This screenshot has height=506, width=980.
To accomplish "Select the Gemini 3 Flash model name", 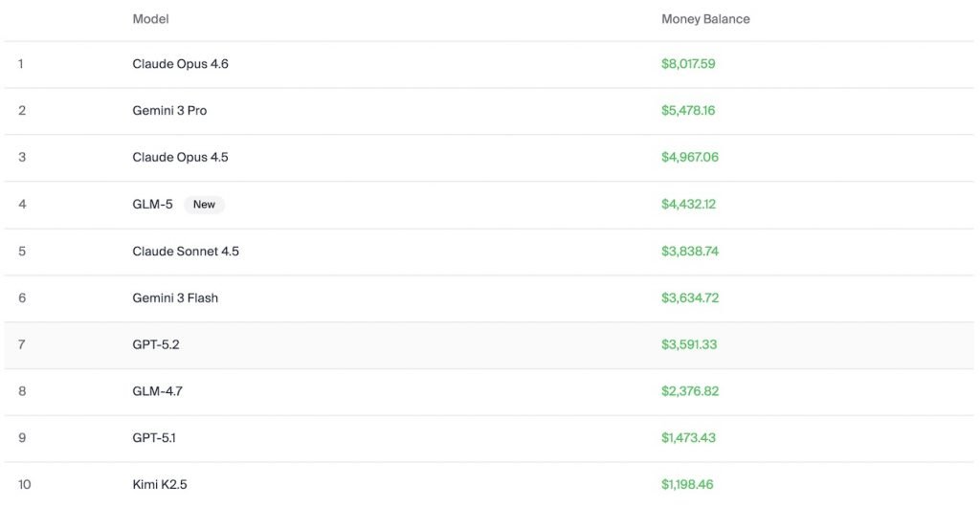I will click(x=175, y=298).
